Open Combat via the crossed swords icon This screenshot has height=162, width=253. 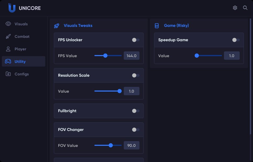click(8, 36)
